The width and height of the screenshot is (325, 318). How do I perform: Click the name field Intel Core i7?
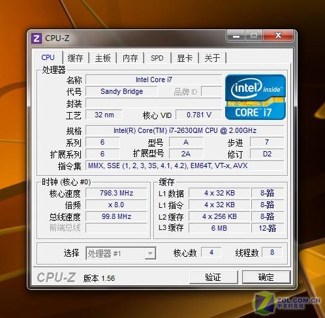pyautogui.click(x=153, y=79)
